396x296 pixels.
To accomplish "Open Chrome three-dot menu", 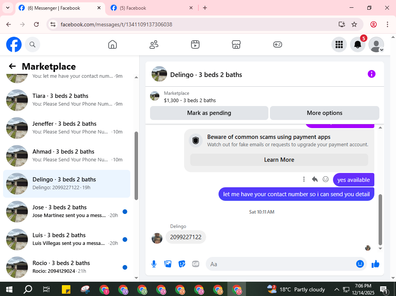I will (387, 24).
